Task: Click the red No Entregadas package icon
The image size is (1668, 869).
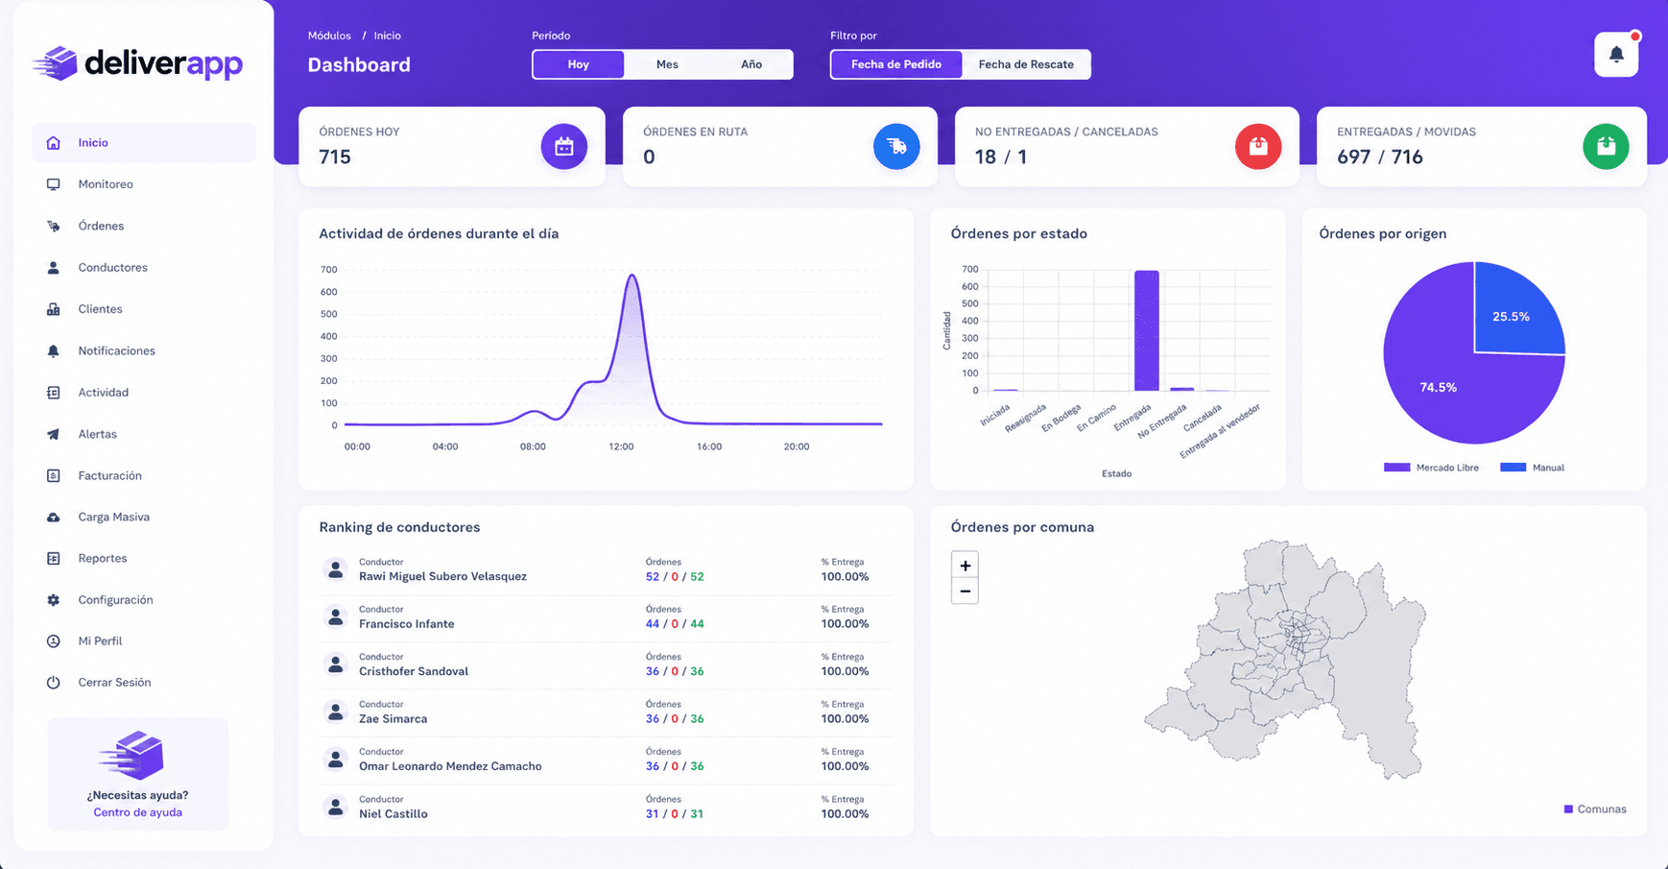Action: pyautogui.click(x=1258, y=146)
